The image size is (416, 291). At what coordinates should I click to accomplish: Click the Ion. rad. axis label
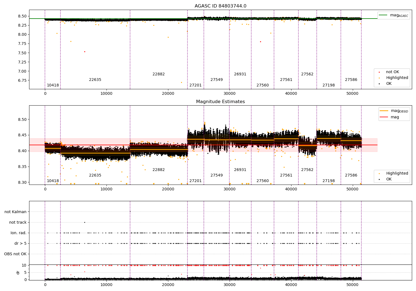(x=19, y=233)
